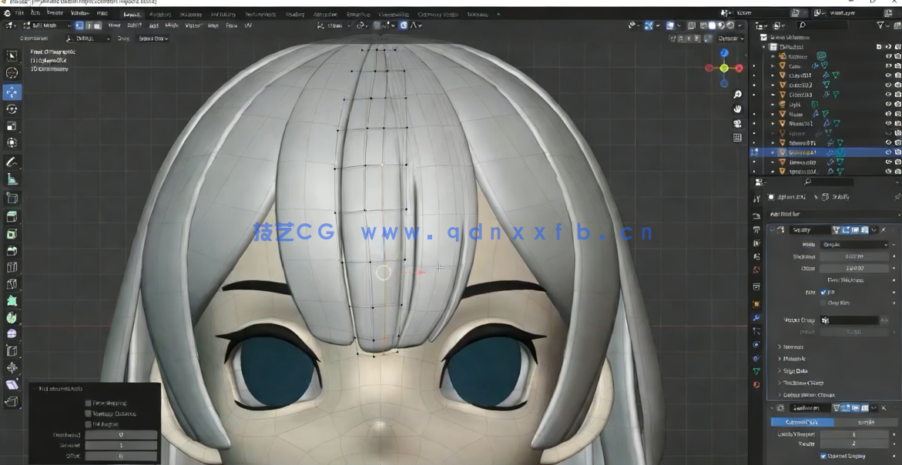The height and width of the screenshot is (465, 902).
Task: Click the Catmull-Clark button in Subdivision
Action: 802,422
